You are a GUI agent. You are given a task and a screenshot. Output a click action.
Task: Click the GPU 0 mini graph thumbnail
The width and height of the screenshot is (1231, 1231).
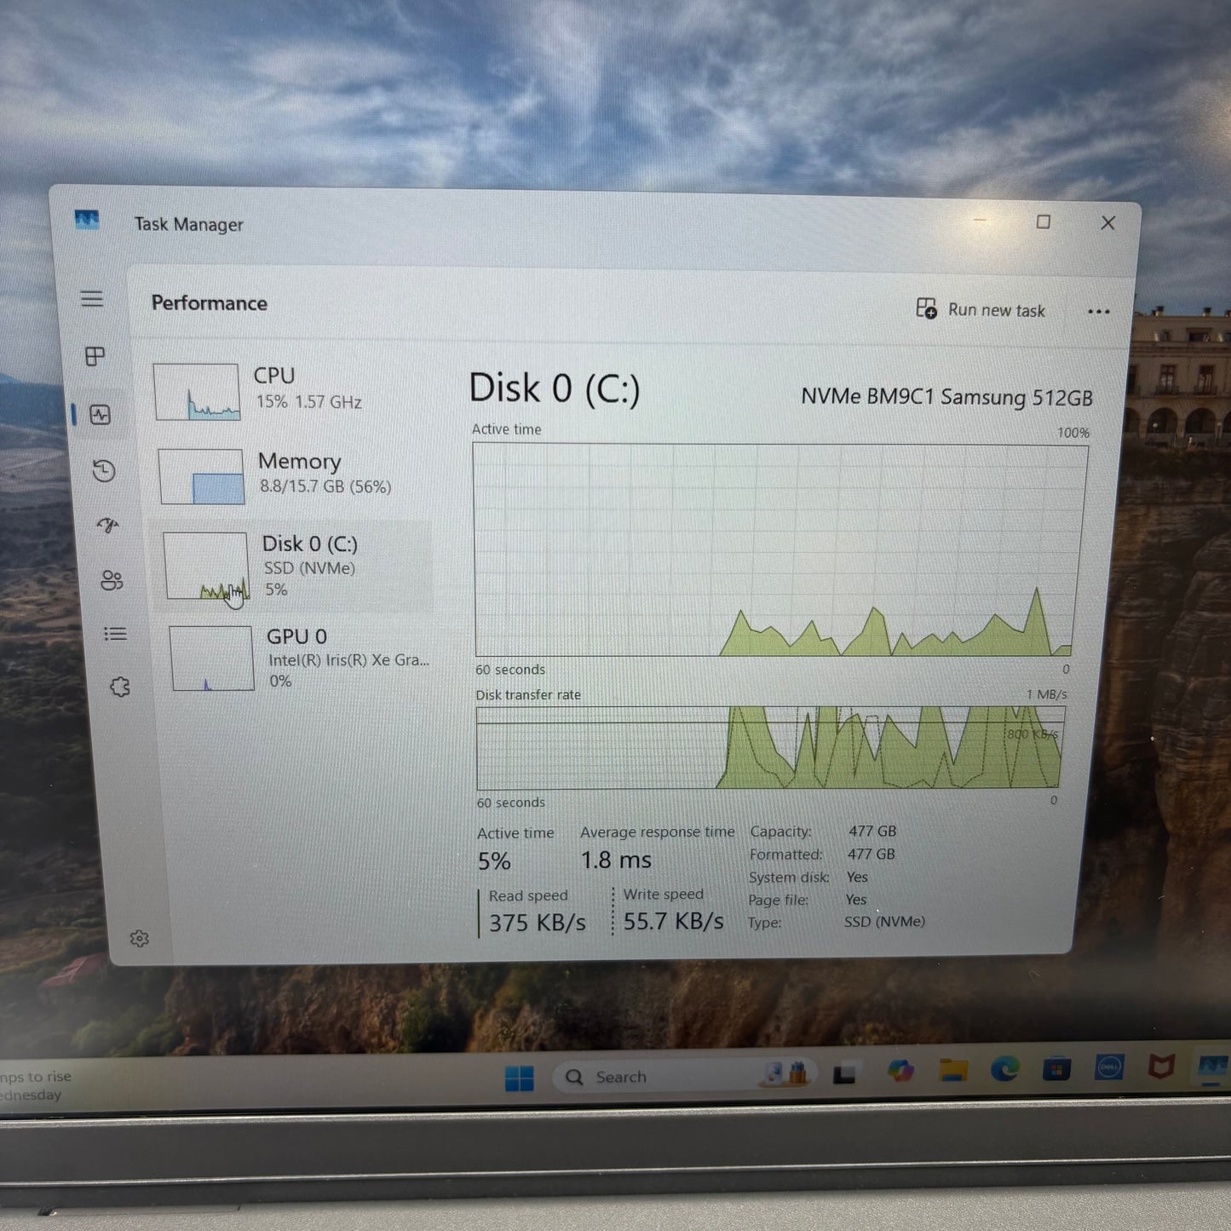point(212,658)
